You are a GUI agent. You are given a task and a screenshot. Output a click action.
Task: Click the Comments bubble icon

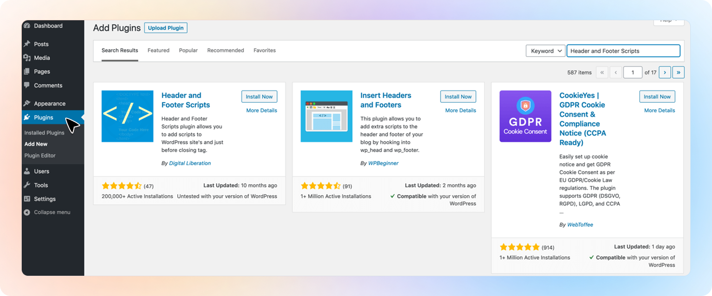27,85
